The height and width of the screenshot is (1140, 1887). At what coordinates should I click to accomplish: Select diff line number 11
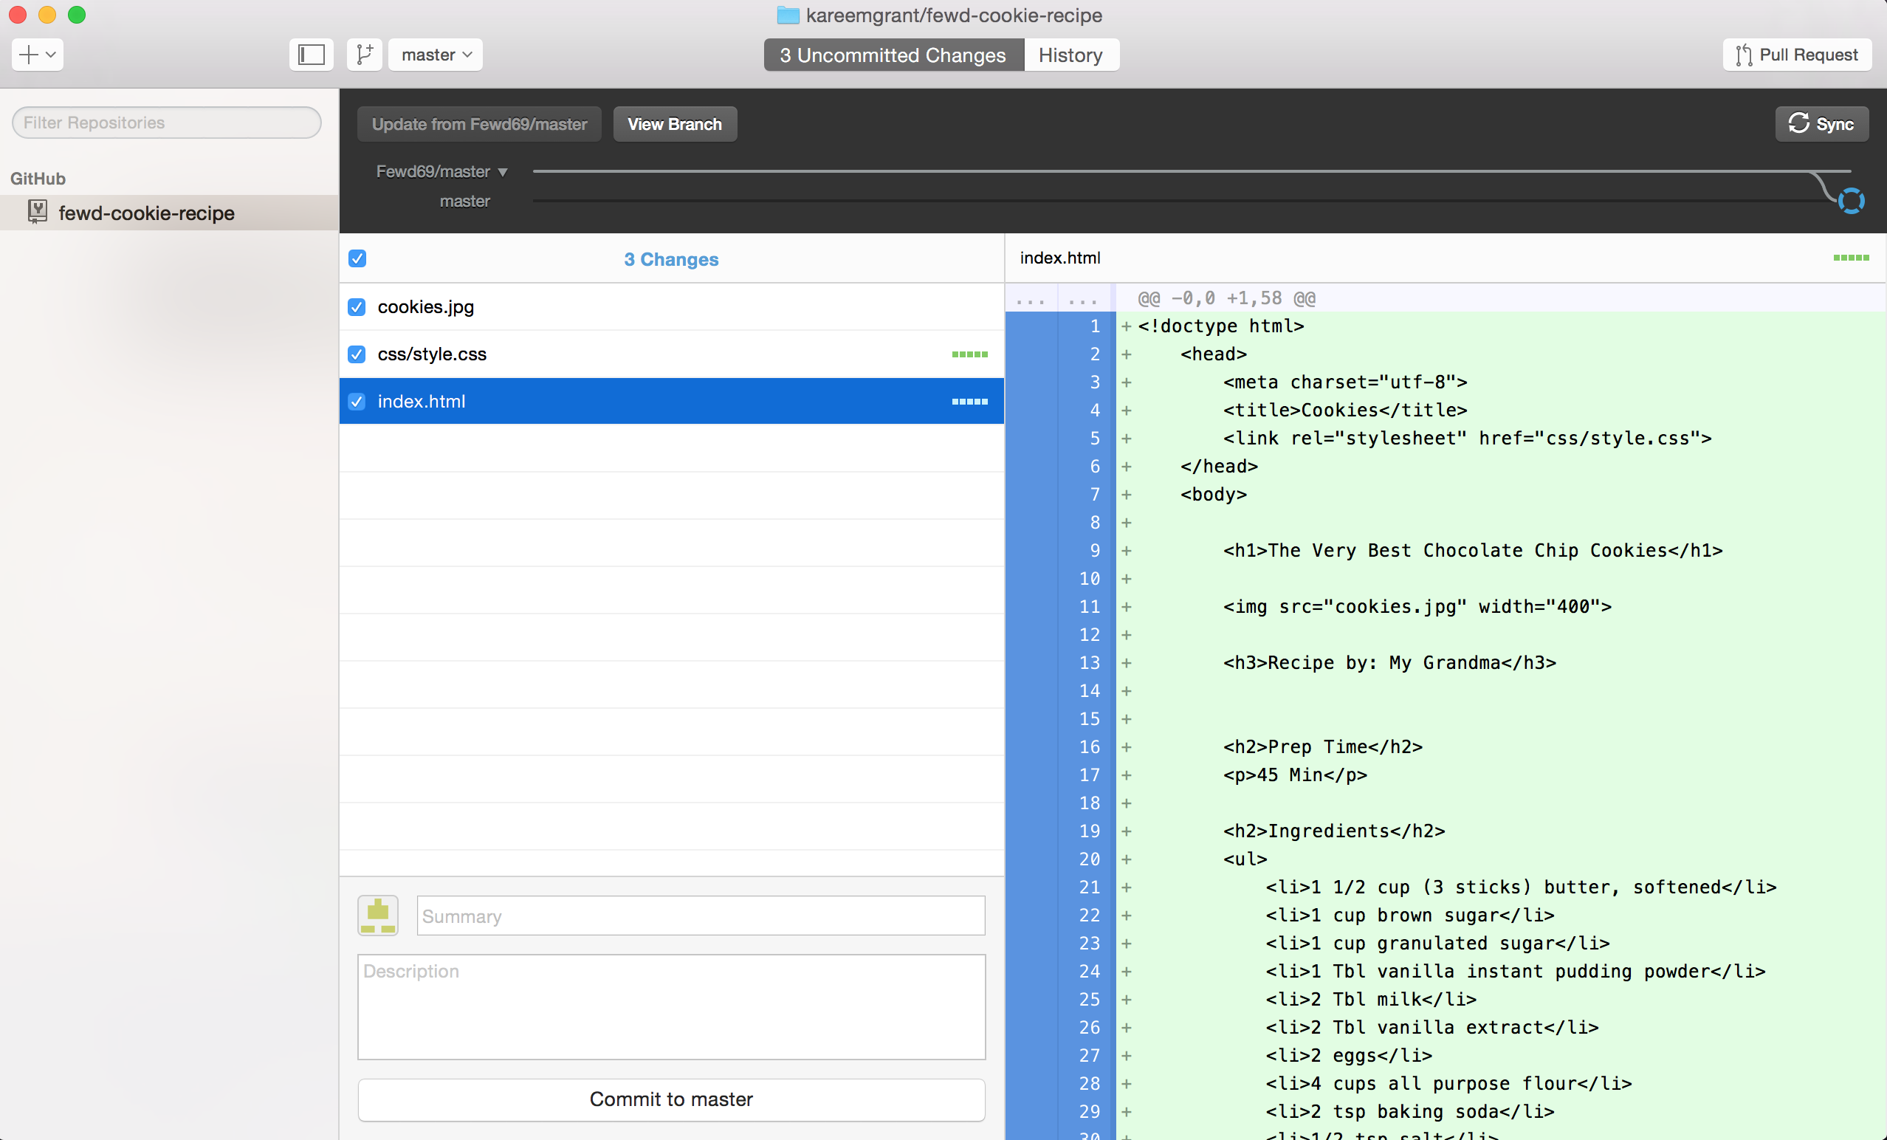click(x=1089, y=607)
